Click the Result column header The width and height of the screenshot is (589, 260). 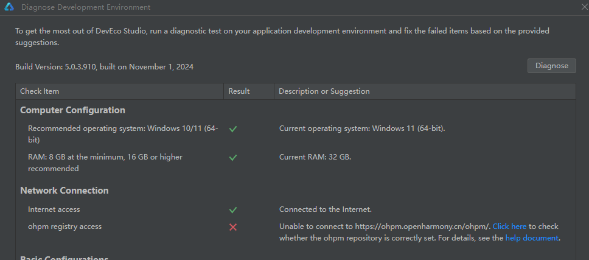click(x=249, y=91)
